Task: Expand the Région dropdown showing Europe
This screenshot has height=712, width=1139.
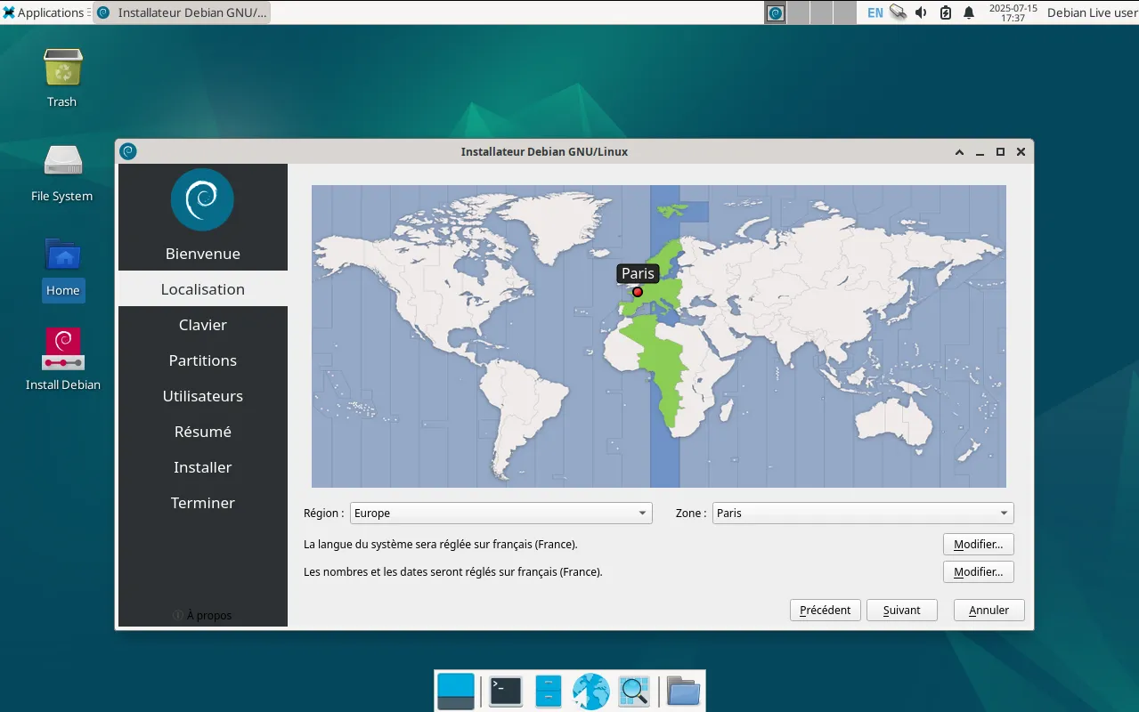Action: [500, 513]
